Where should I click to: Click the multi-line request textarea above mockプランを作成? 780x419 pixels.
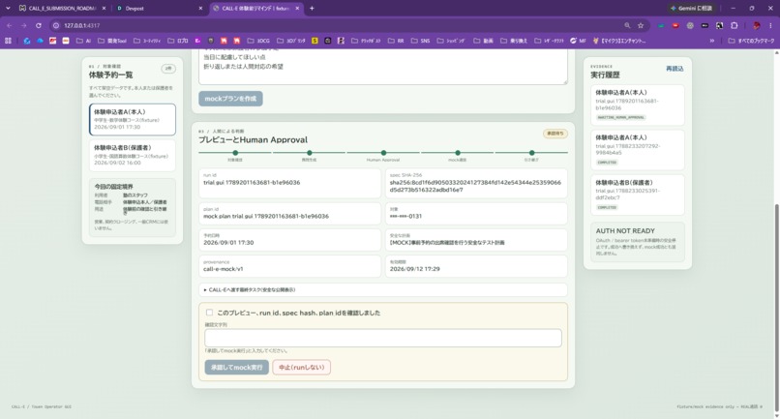coord(383,67)
